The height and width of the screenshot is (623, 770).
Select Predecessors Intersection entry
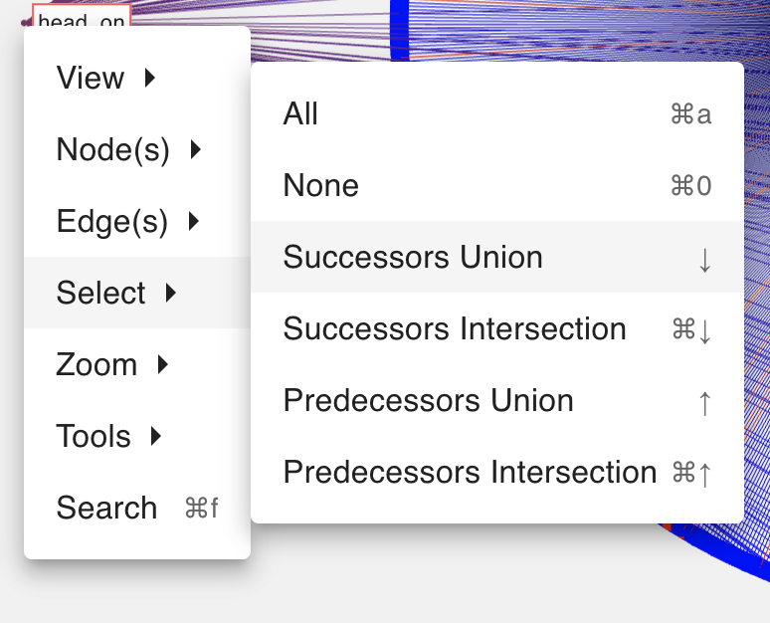click(x=470, y=473)
